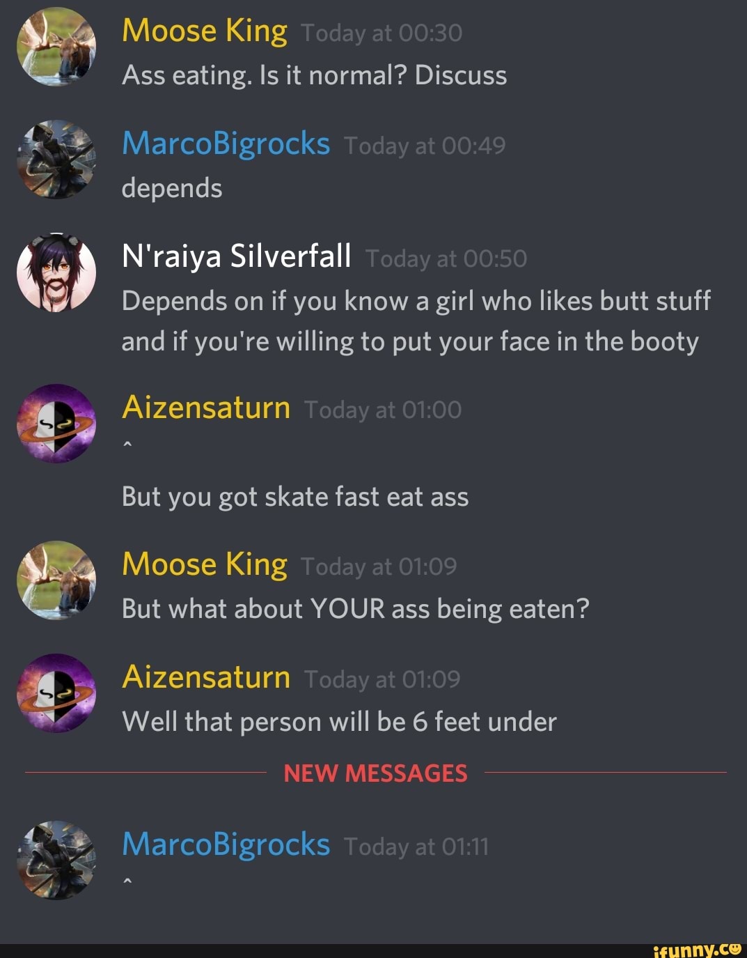This screenshot has width=747, height=958.
Task: Click the ifunny.co watermark logo
Action: pyautogui.click(x=697, y=950)
